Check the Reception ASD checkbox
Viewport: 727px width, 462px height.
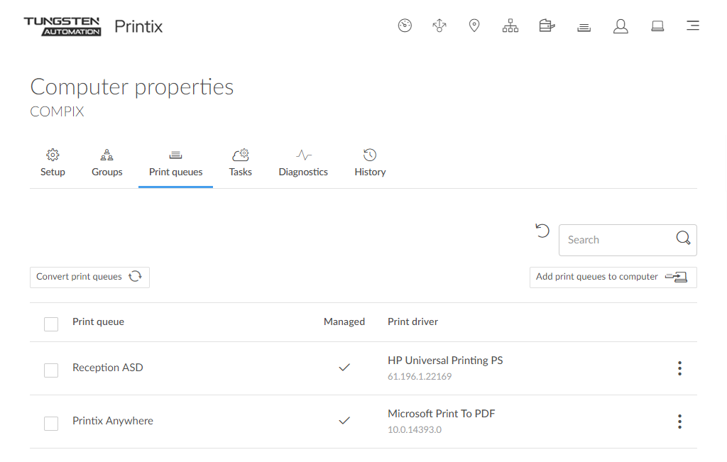click(51, 370)
